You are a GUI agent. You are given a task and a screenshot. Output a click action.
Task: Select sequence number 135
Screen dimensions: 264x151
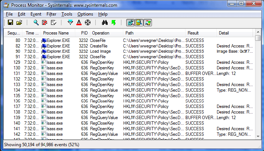tap(17, 96)
